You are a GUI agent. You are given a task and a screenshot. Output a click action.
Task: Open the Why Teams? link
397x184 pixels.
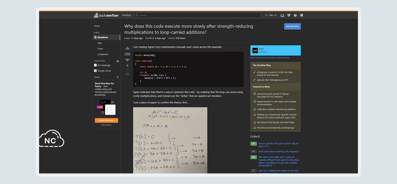(106, 125)
